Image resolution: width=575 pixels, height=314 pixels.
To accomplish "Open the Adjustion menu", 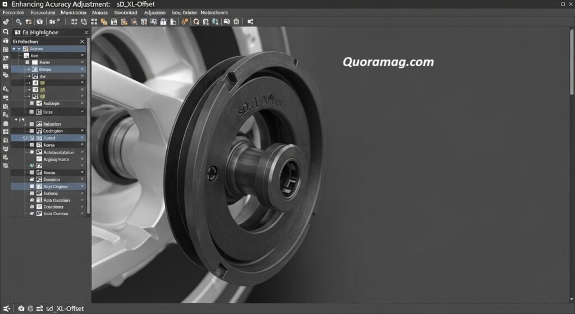I will click(x=154, y=12).
